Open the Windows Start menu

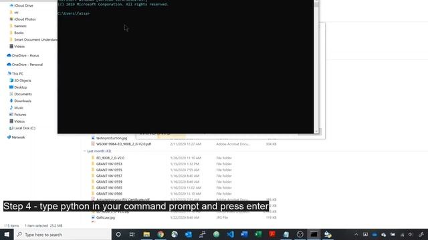pyautogui.click(x=7, y=234)
